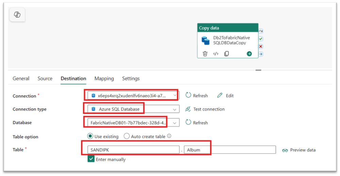Click the Album table name field

tap(230, 150)
